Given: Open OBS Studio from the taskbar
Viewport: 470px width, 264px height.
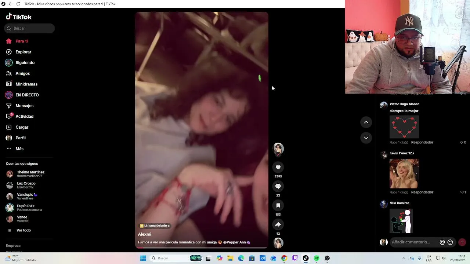Looking at the screenshot, I should tap(327, 258).
